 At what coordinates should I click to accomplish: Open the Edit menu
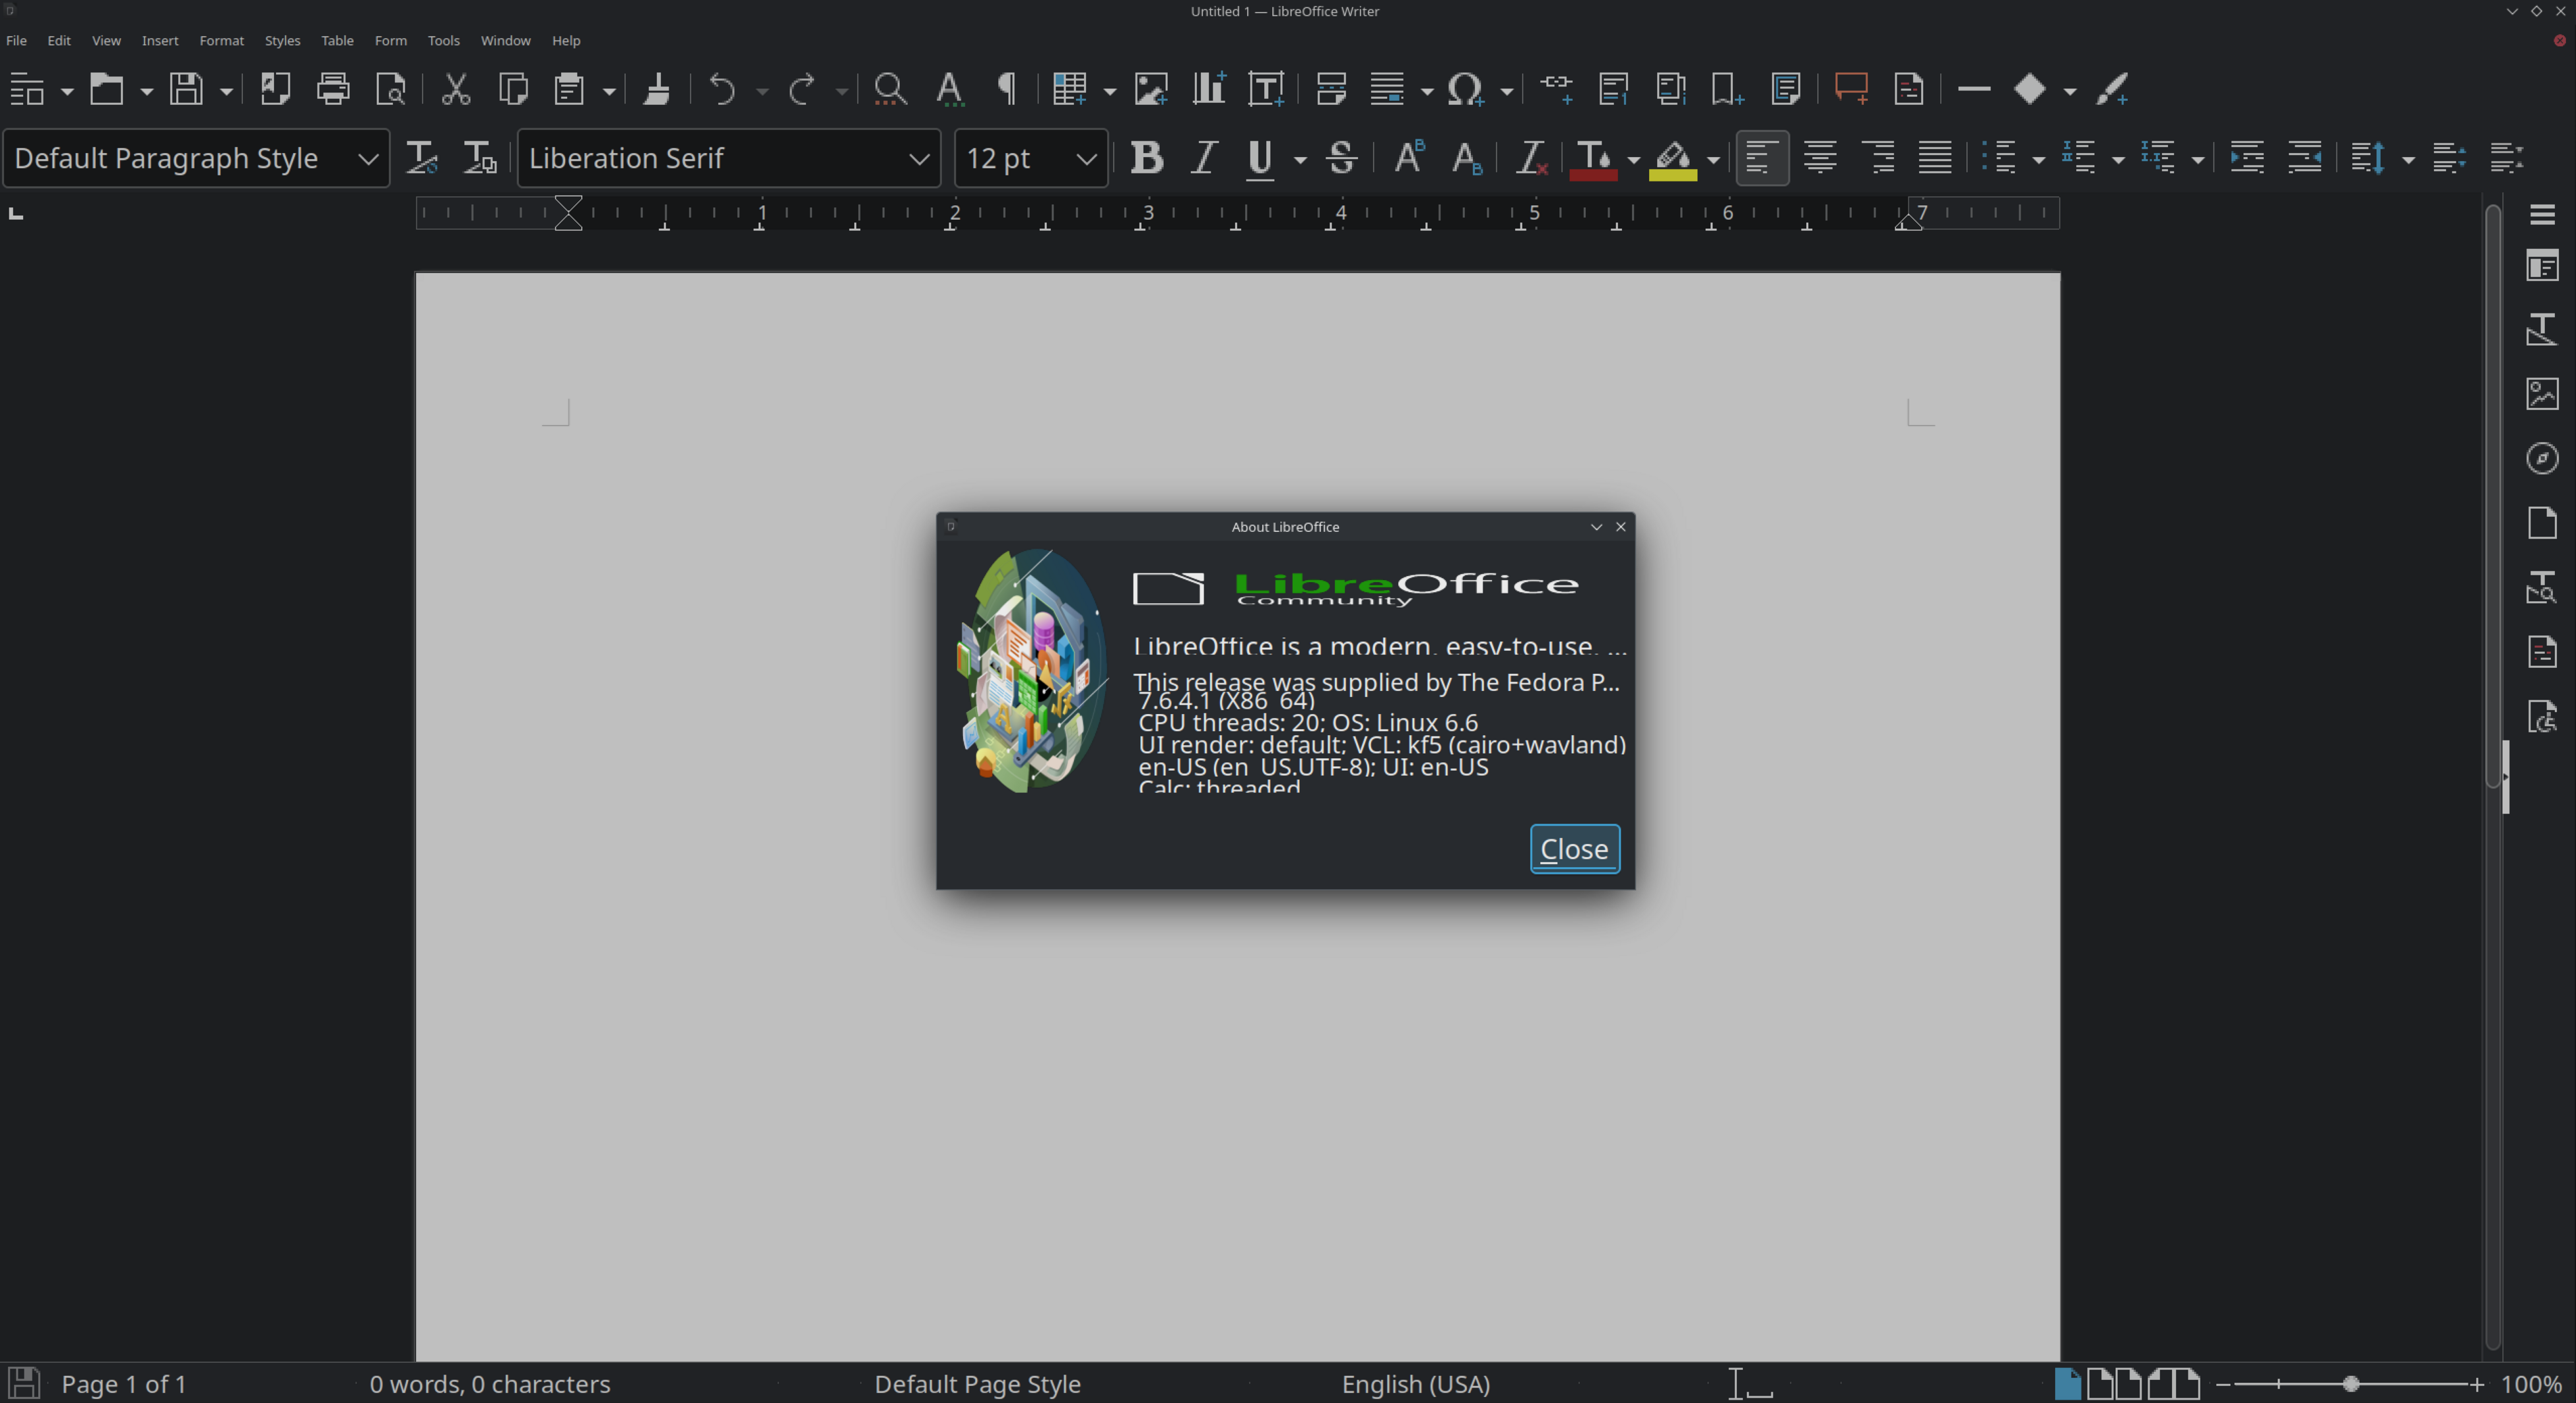pos(59,41)
